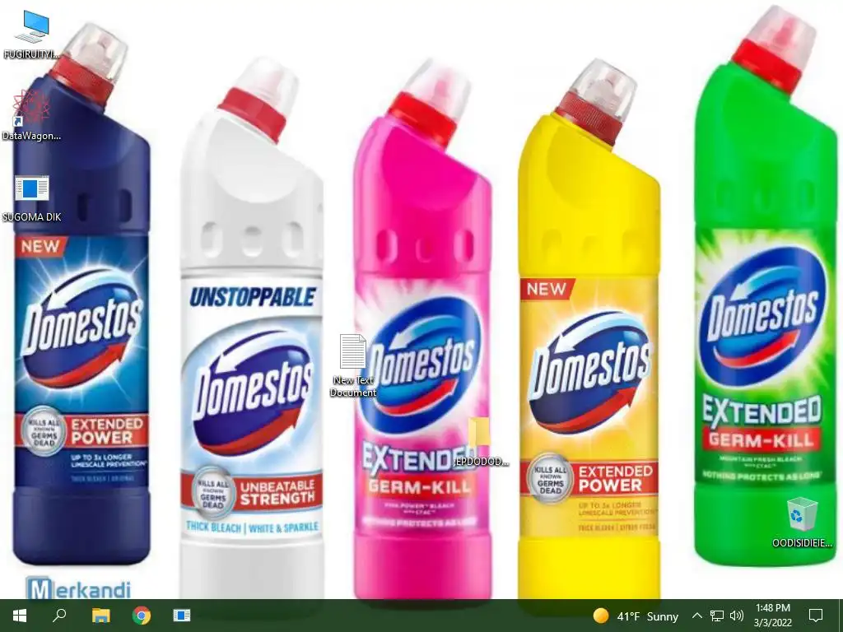Click the FUGIRUITYI icon label text

(x=32, y=54)
